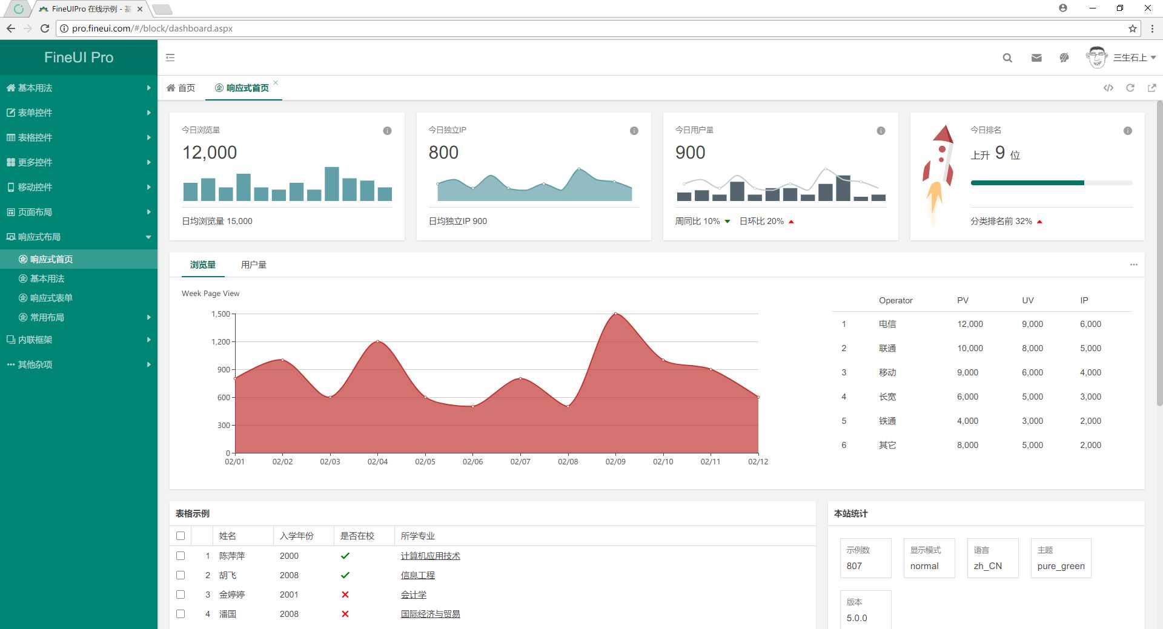Viewport: 1163px width, 629px height.
Task: Click info icon on 今日用户量 card
Action: (881, 131)
